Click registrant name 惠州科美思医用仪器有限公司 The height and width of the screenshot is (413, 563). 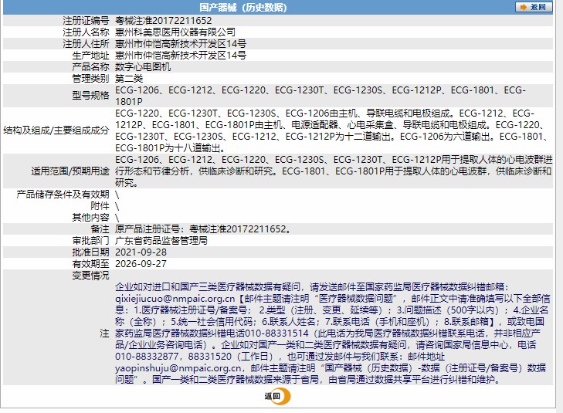(175, 32)
